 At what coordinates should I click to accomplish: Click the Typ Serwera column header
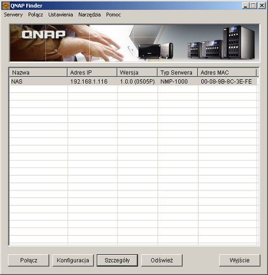pos(178,73)
